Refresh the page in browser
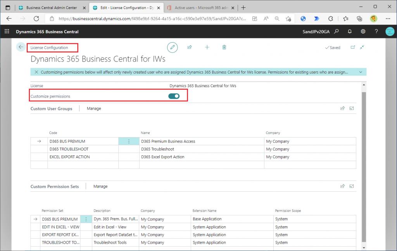Viewport: 397px width, 251px height. click(36, 19)
